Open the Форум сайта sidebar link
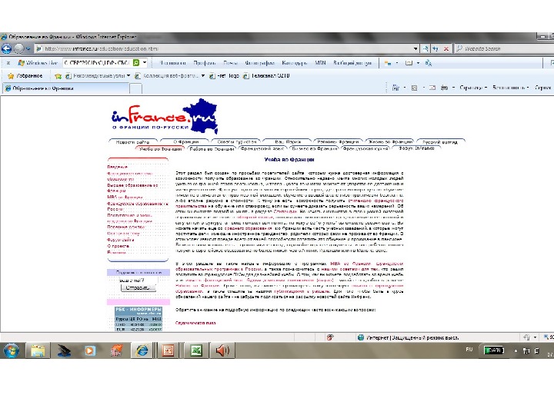This screenshot has width=554, height=415. (x=121, y=240)
